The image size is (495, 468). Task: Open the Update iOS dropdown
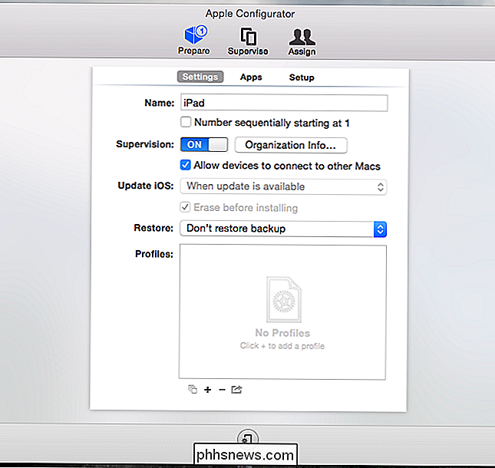[283, 186]
